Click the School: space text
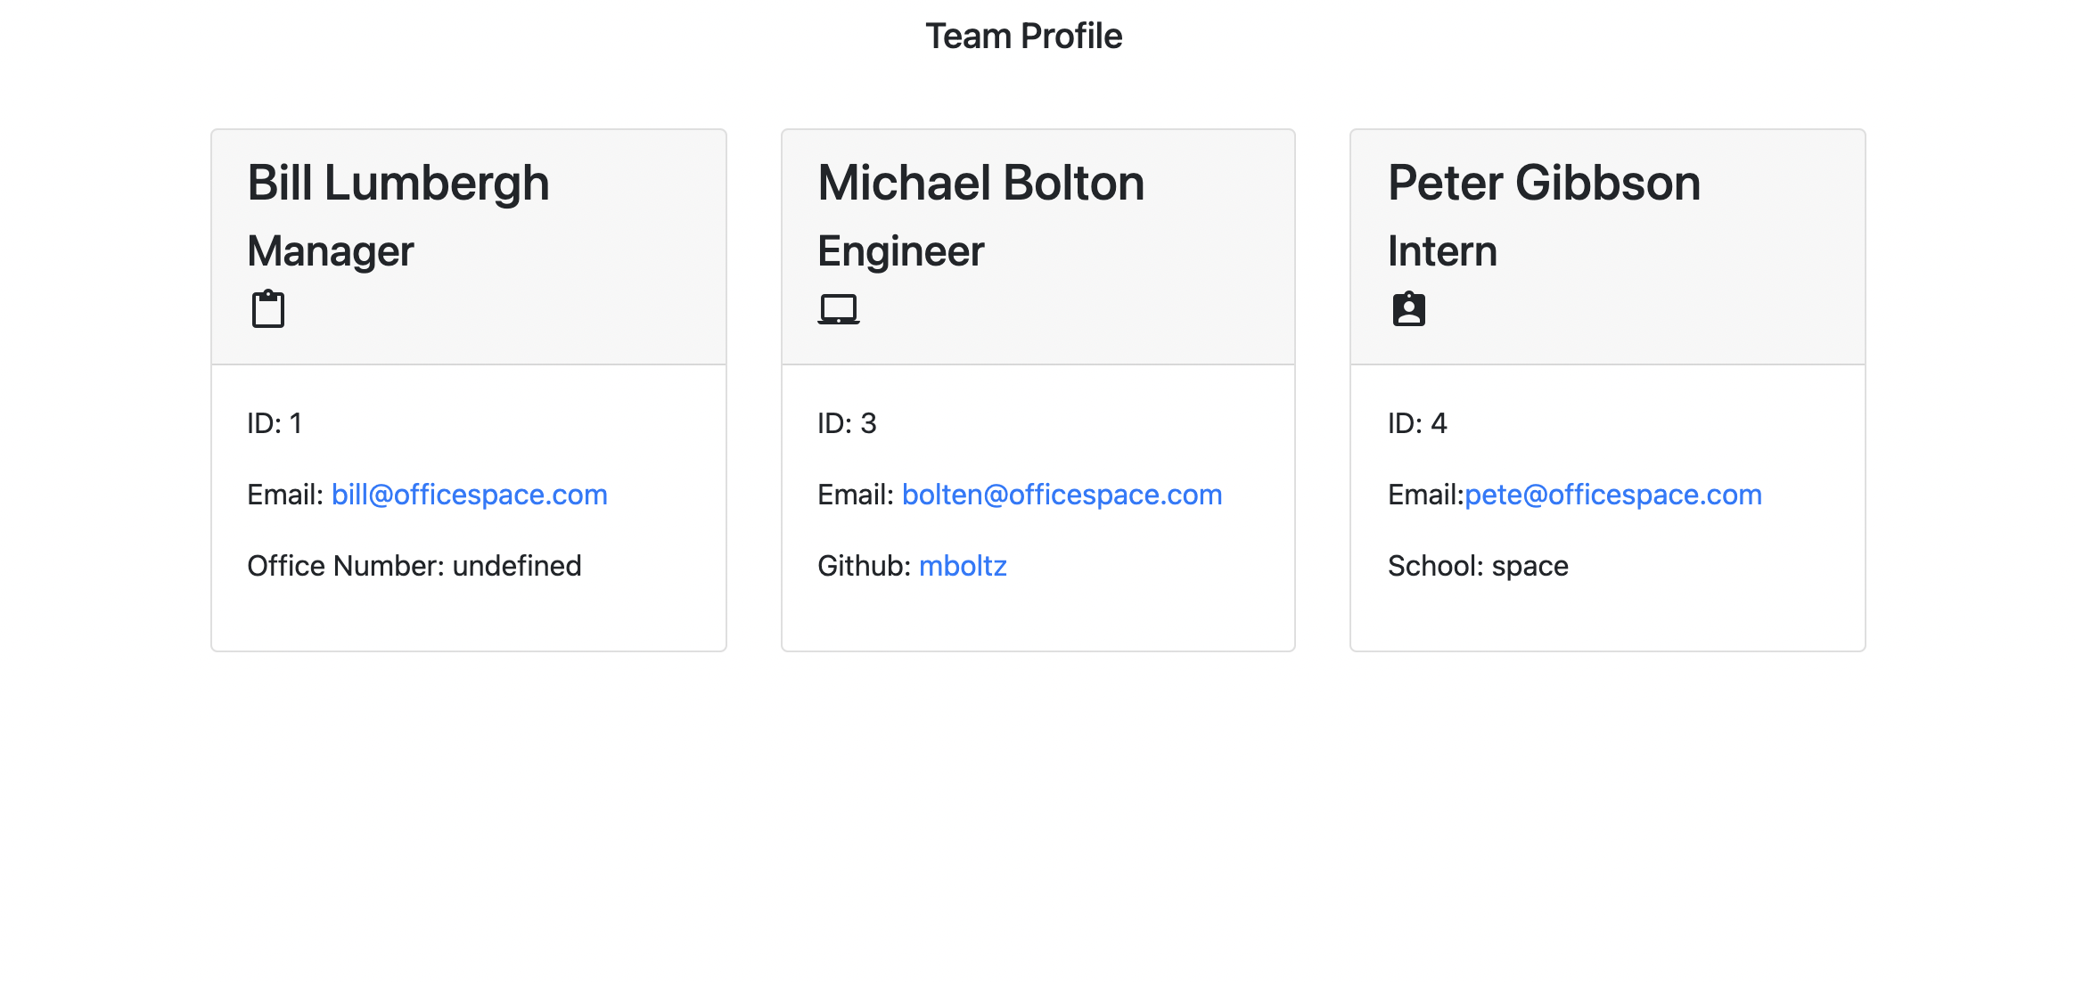Image resolution: width=2075 pixels, height=982 pixels. click(1478, 566)
